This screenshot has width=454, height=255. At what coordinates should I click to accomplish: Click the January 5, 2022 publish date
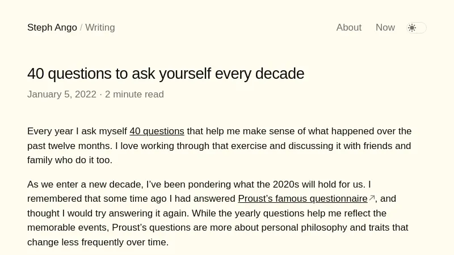click(x=62, y=95)
